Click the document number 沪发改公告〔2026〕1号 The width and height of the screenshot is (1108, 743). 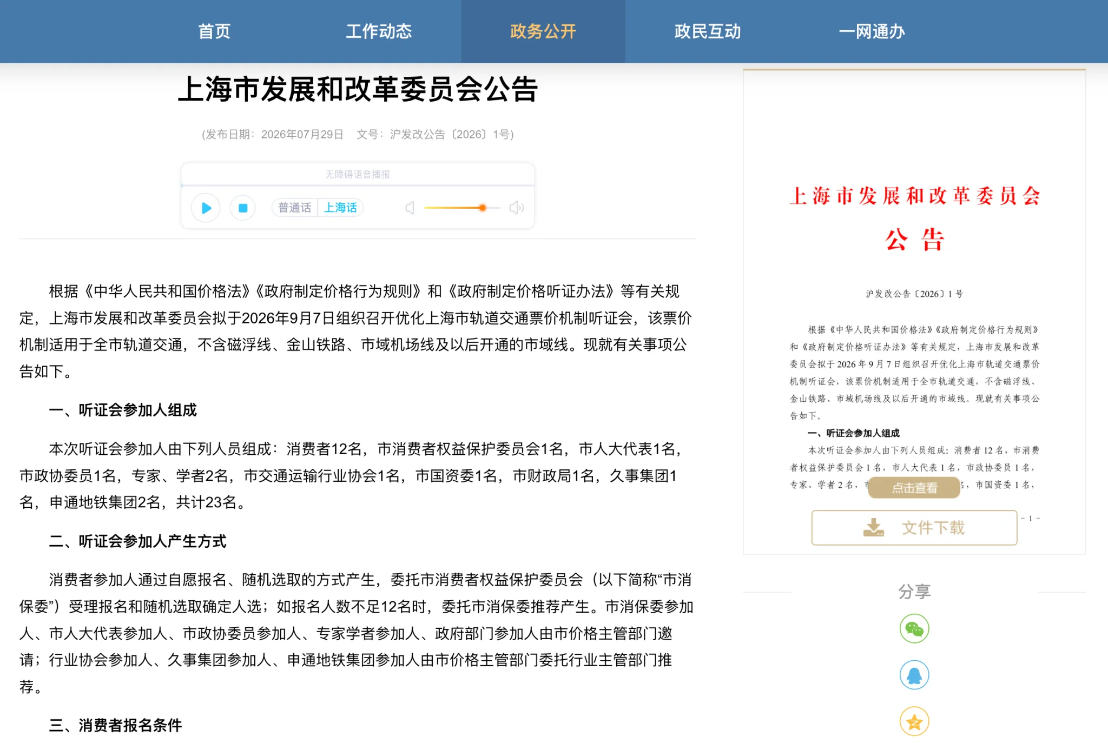[x=450, y=135]
